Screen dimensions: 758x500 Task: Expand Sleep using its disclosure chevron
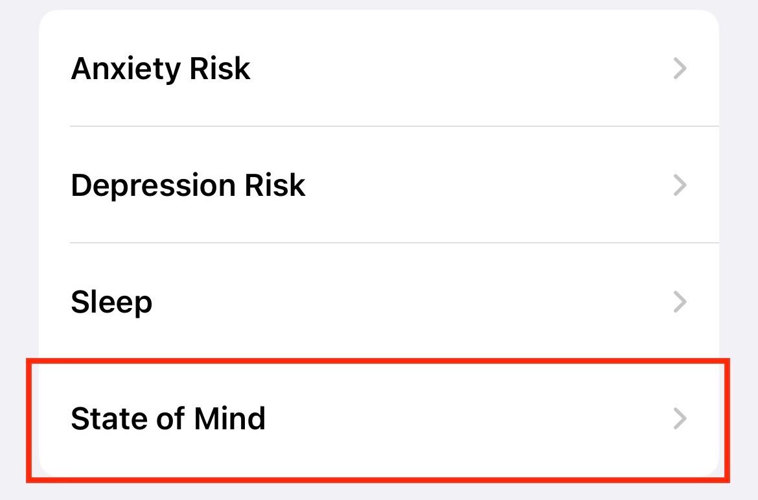(680, 302)
